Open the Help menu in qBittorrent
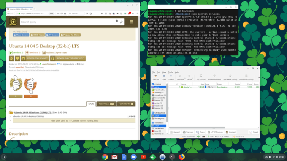This screenshot has width=287, height=161. (x=177, y=73)
